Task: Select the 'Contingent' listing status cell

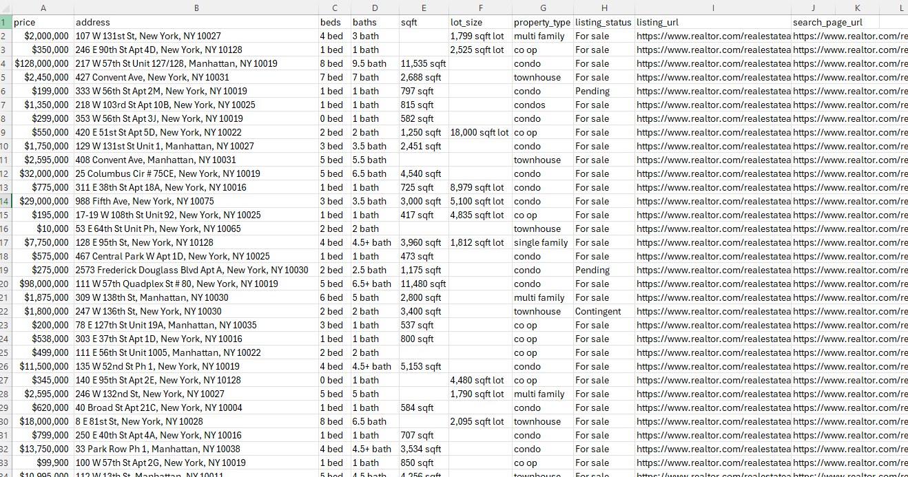Action: coord(604,311)
